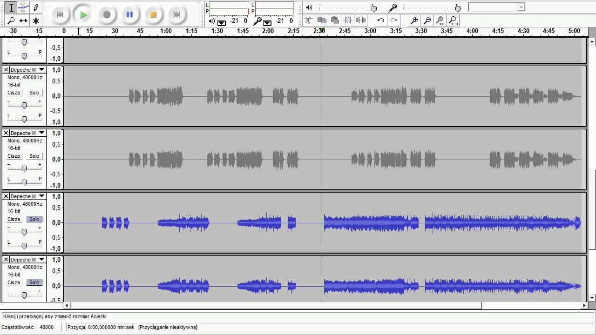Viewport: 596px width, 335px height.
Task: Close the first gray Depeche M track
Action: click(6, 70)
